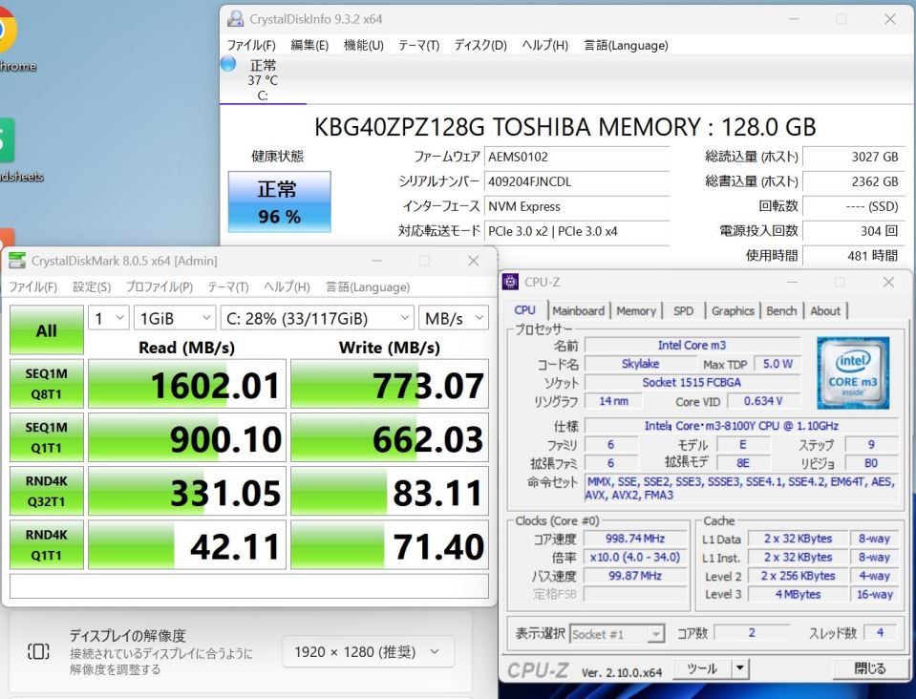Click the 42.11 RND4K Q1T1 read result
The image size is (916, 699).
click(187, 545)
